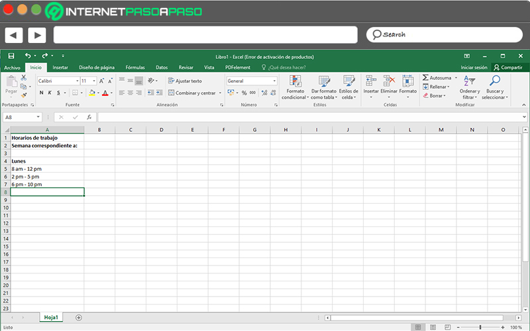Click Autosuma button
This screenshot has height=331, width=530.
coord(437,77)
